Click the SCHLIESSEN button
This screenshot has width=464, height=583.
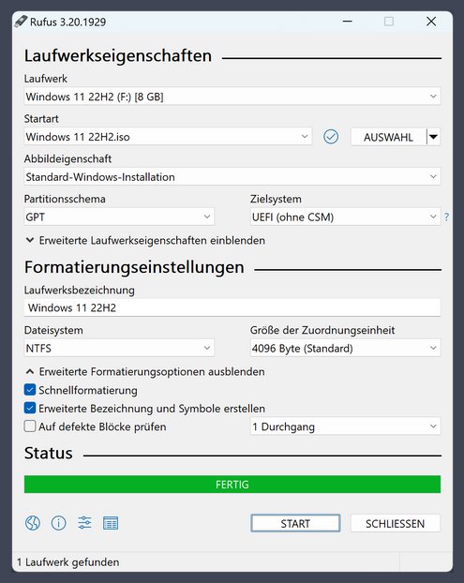click(x=396, y=524)
